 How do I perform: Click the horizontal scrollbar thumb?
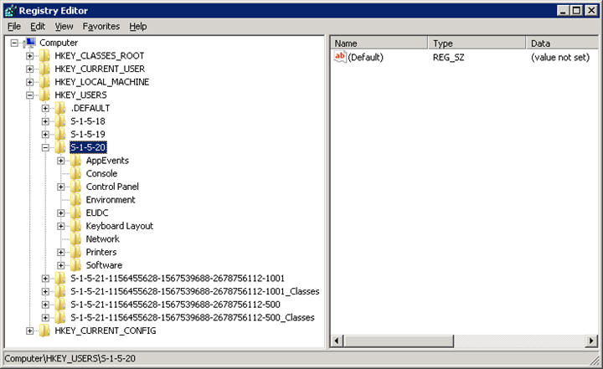point(399,341)
